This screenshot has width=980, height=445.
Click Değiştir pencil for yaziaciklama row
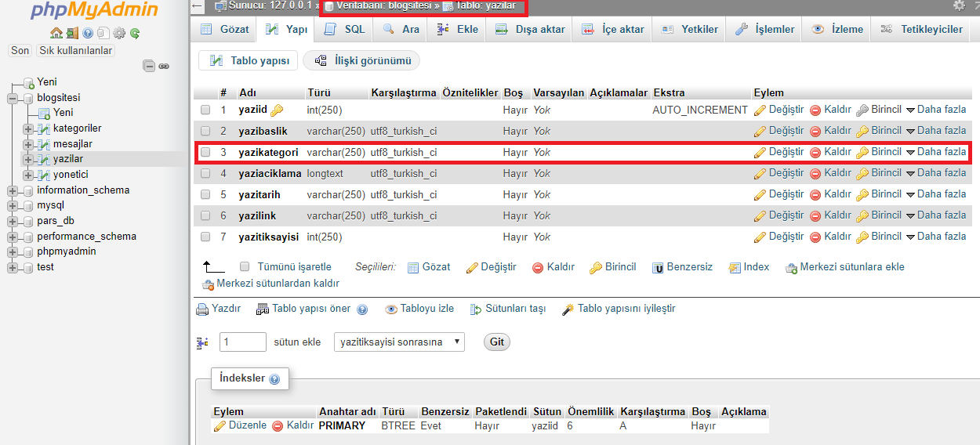point(779,173)
